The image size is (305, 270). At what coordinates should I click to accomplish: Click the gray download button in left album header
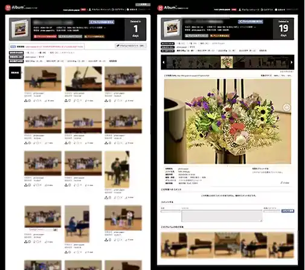[70, 36]
